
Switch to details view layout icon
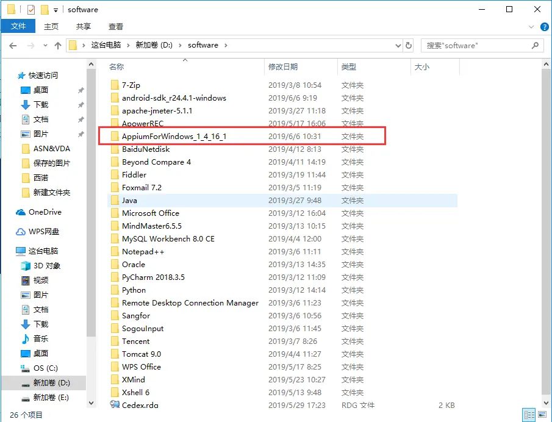point(529,415)
